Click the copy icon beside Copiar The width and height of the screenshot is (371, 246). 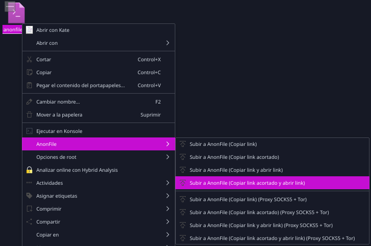click(x=29, y=72)
